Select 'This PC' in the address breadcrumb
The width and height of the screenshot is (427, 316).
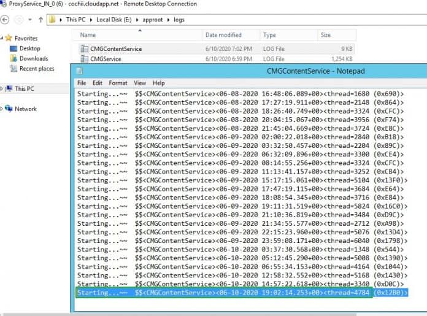coord(75,20)
